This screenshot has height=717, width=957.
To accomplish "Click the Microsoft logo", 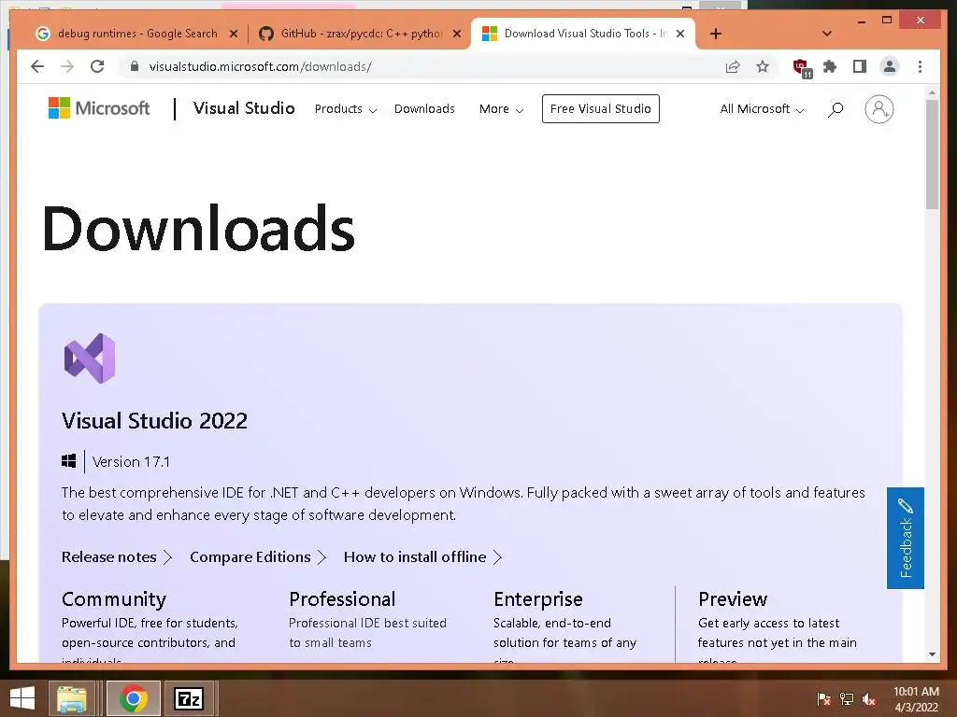I will [x=99, y=108].
